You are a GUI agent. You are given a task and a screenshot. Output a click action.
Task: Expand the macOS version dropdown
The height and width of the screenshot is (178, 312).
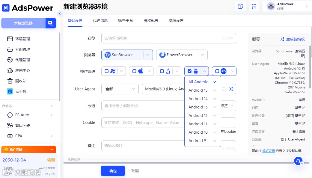point(149,71)
